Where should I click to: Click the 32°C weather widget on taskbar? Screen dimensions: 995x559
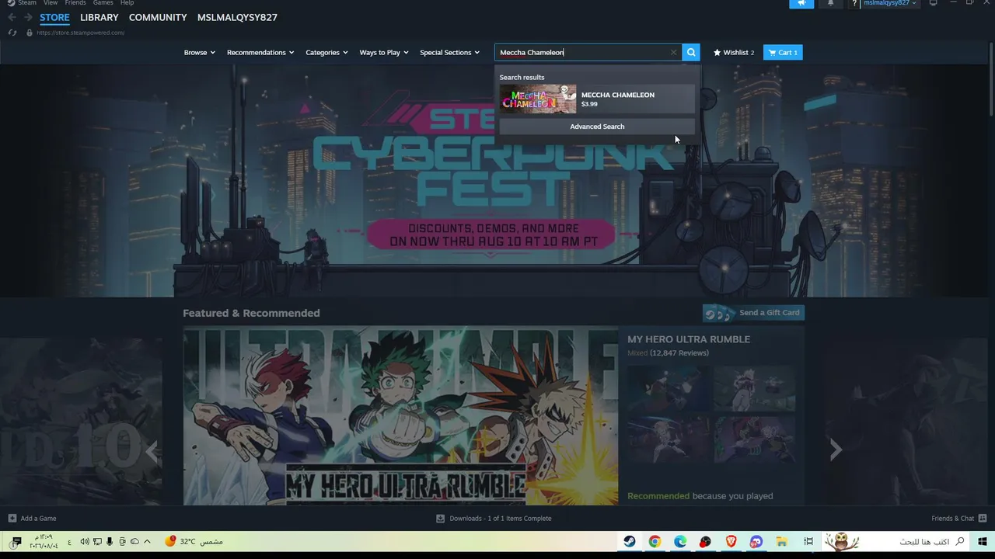pyautogui.click(x=194, y=541)
